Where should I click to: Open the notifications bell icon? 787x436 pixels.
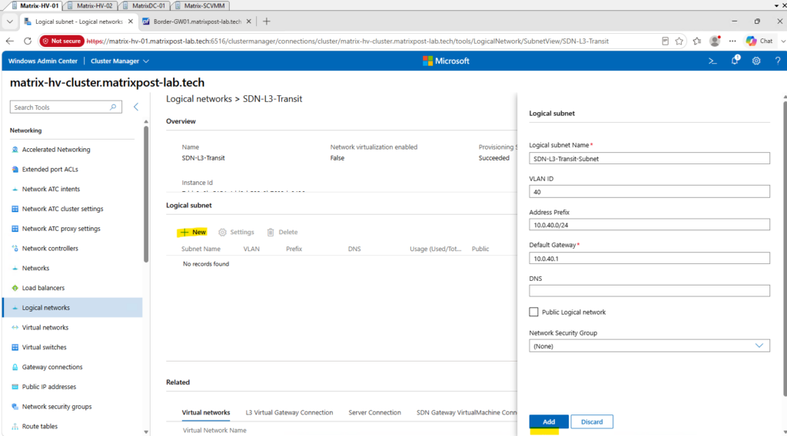(x=735, y=61)
